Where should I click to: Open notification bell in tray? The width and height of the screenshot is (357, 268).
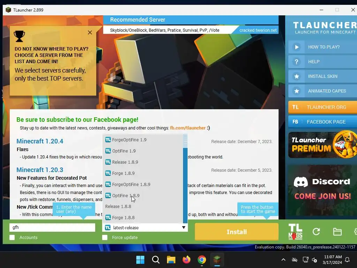[x=348, y=260]
